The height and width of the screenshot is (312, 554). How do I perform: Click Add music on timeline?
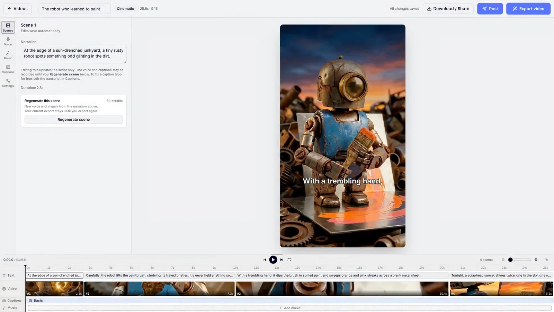[289, 308]
